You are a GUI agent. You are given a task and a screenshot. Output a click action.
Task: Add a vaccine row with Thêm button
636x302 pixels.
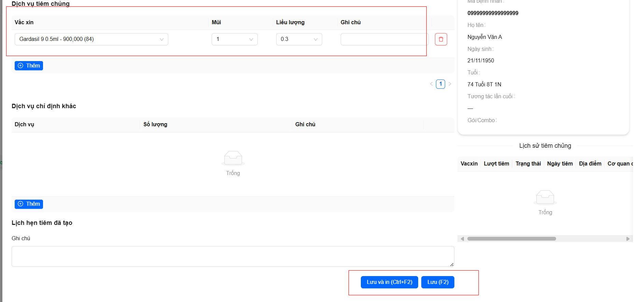[x=29, y=66]
